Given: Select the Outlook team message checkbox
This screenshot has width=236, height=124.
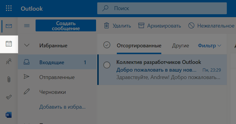Looking at the screenshot, I should [x=107, y=65].
